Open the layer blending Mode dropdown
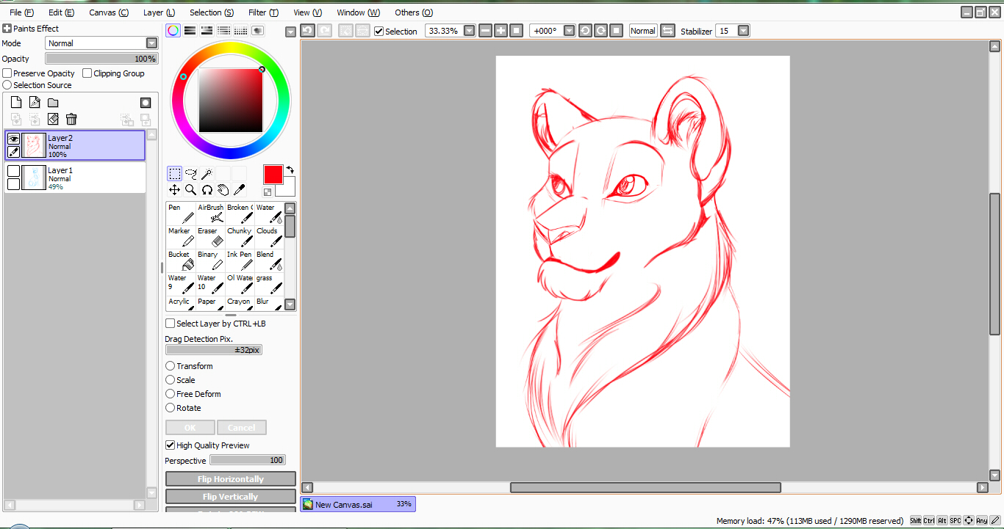This screenshot has width=1004, height=529. tap(151, 43)
